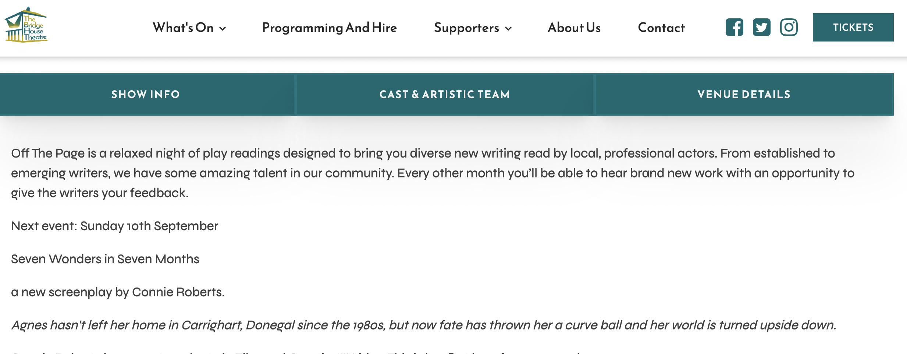Screen dimensions: 907x354
Task: Navigate to the About Us page
Action: click(574, 28)
